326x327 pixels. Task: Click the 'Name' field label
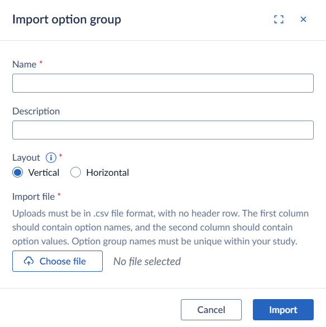(24, 64)
